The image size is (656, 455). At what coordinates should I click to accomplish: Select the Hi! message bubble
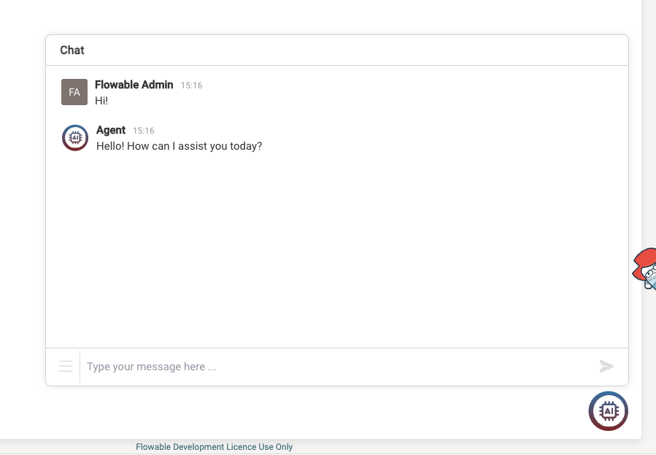coord(101,100)
